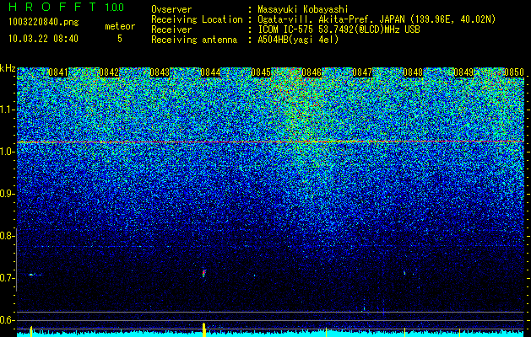Image resolution: width=531 pixels, height=337 pixels.
Task: Click the Receiving Location field label
Action: pos(197,19)
